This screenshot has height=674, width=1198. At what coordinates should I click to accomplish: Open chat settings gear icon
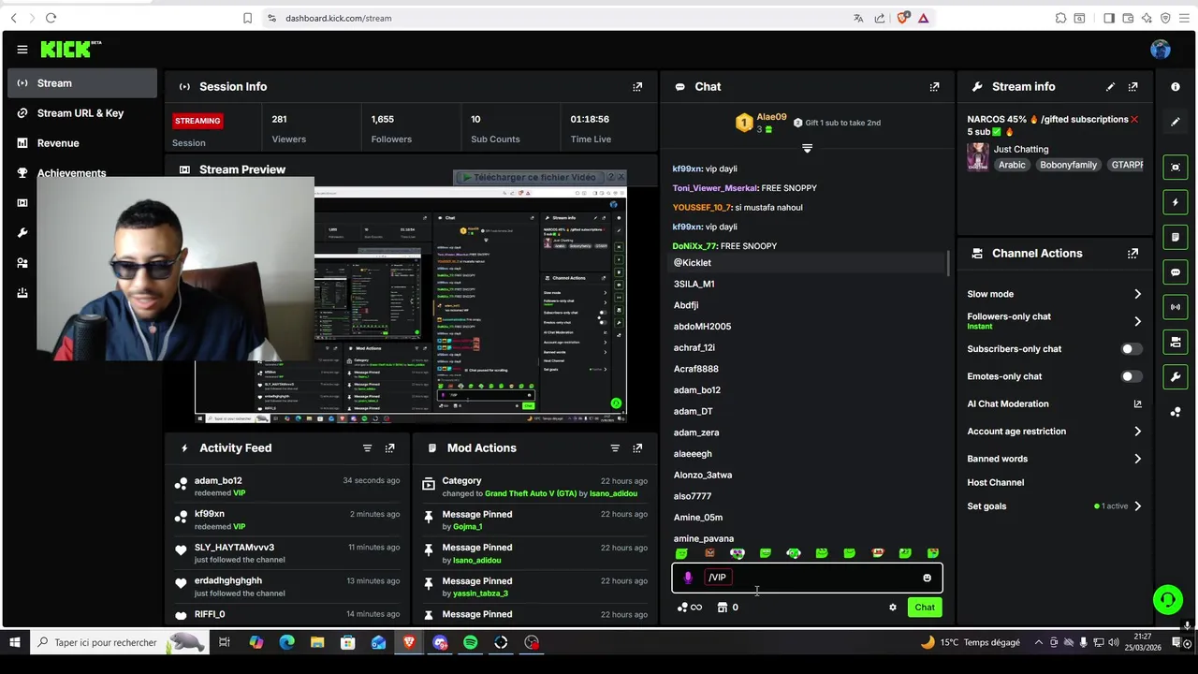tap(892, 608)
